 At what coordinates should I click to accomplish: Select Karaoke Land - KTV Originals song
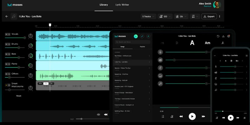(x=132, y=87)
